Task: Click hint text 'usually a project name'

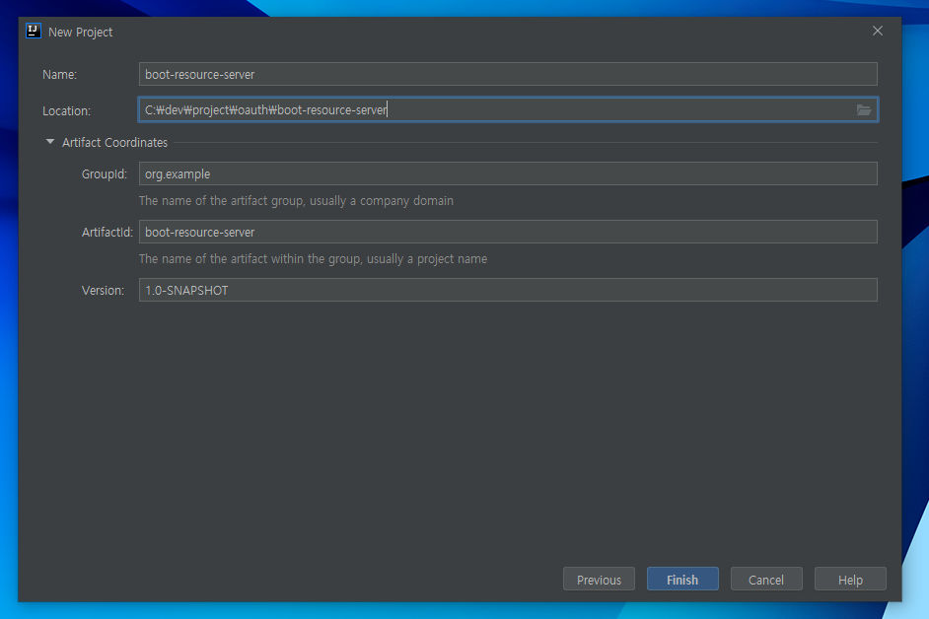Action: point(427,259)
